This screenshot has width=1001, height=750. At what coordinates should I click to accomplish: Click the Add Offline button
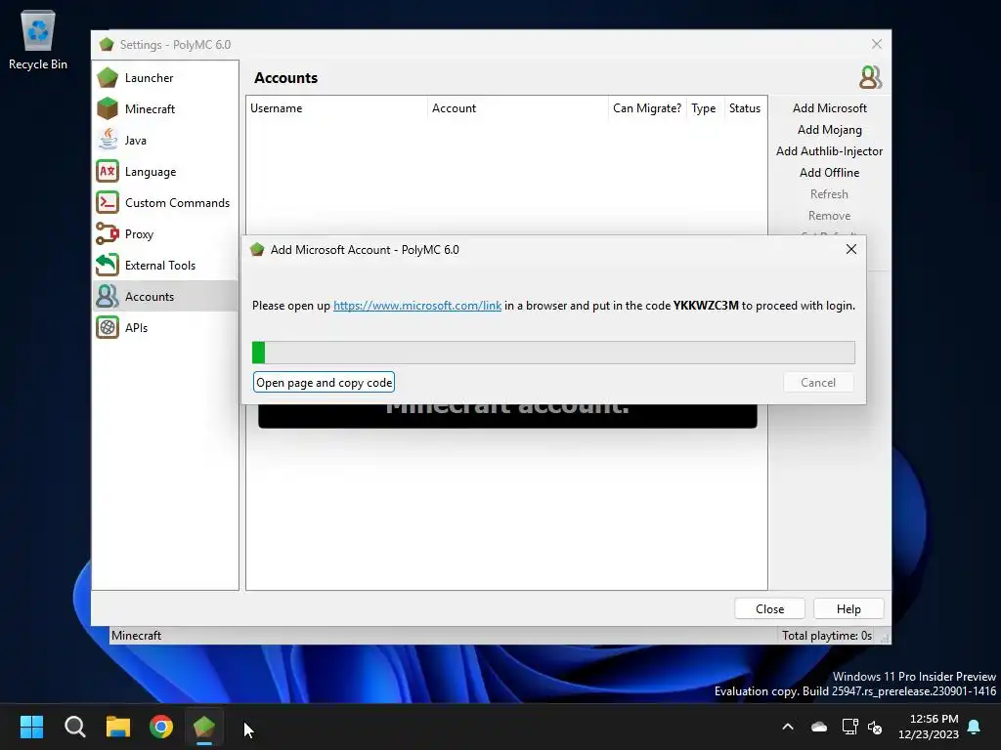(829, 173)
